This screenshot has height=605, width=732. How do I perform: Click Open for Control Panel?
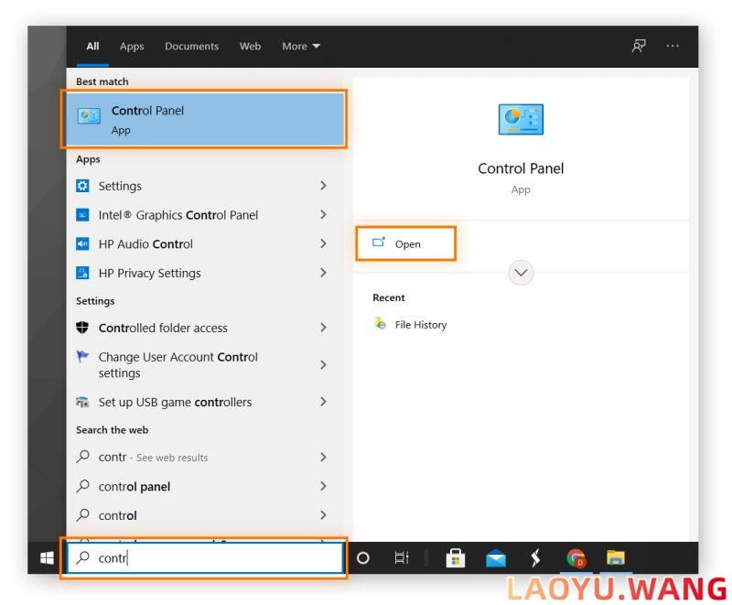click(x=405, y=243)
